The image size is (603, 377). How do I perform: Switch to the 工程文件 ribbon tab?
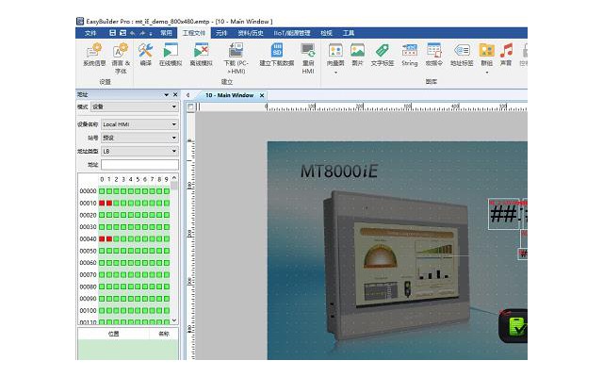(x=194, y=33)
